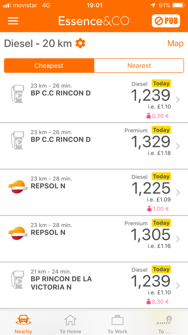
Task: Tap the Nearby car icon
Action: click(23, 320)
